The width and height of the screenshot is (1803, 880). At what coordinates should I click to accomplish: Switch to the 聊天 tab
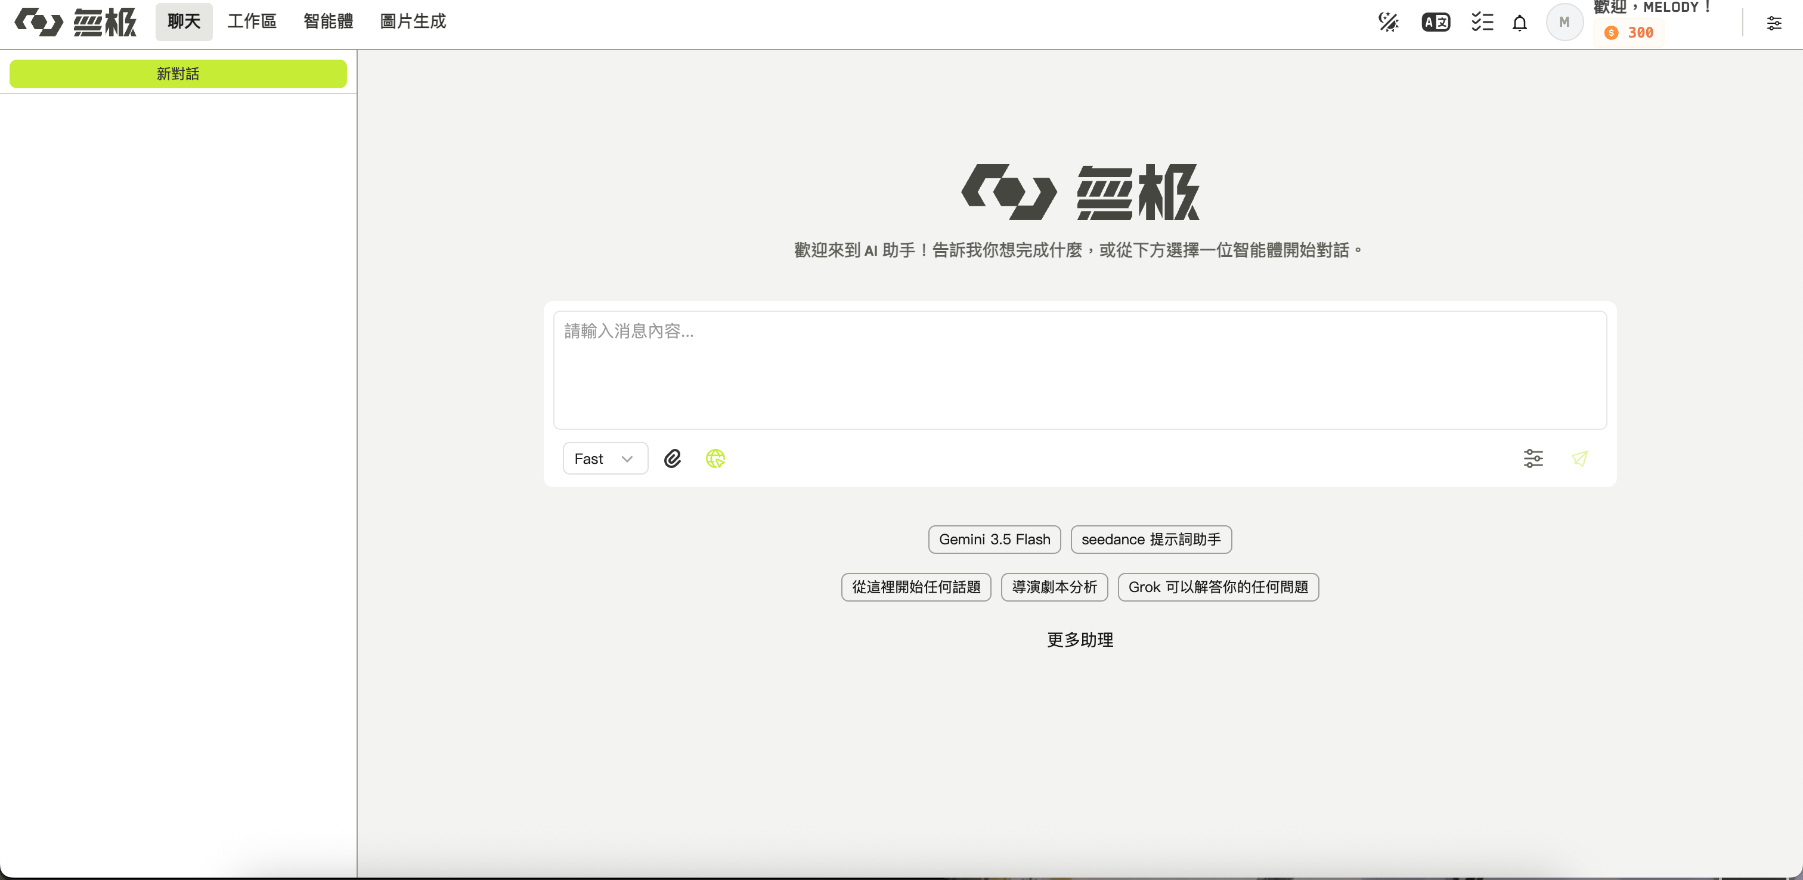184,21
